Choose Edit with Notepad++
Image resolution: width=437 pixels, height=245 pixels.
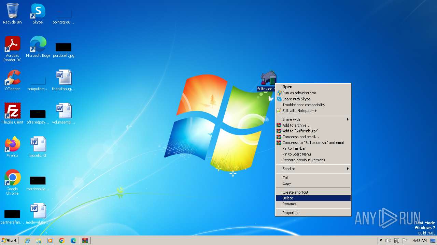click(x=313, y=111)
